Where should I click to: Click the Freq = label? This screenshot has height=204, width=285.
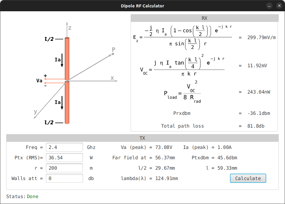pos(34,147)
